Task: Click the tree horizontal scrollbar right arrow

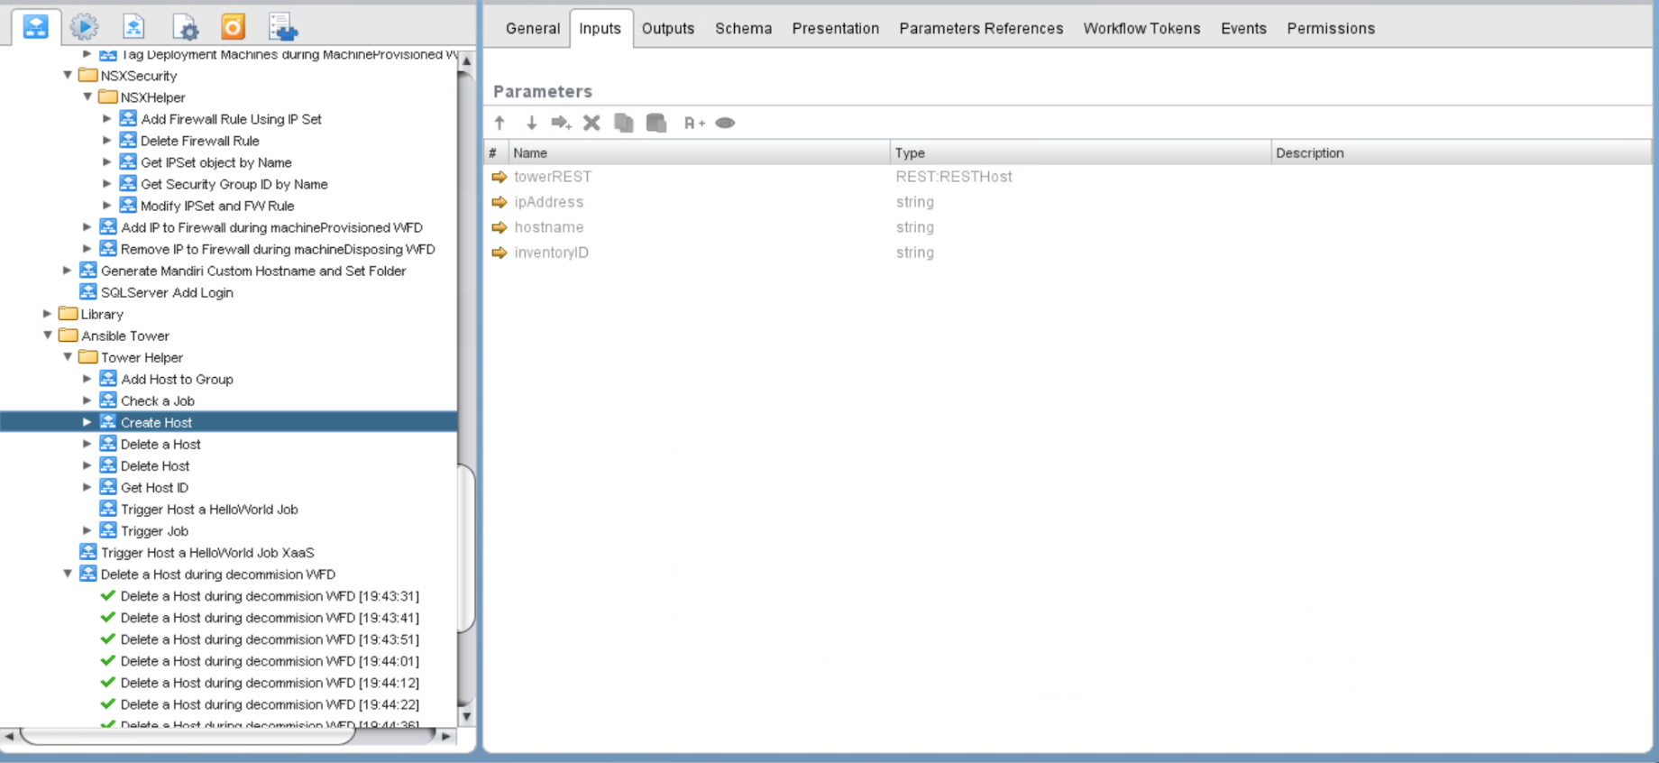Action: [x=445, y=737]
